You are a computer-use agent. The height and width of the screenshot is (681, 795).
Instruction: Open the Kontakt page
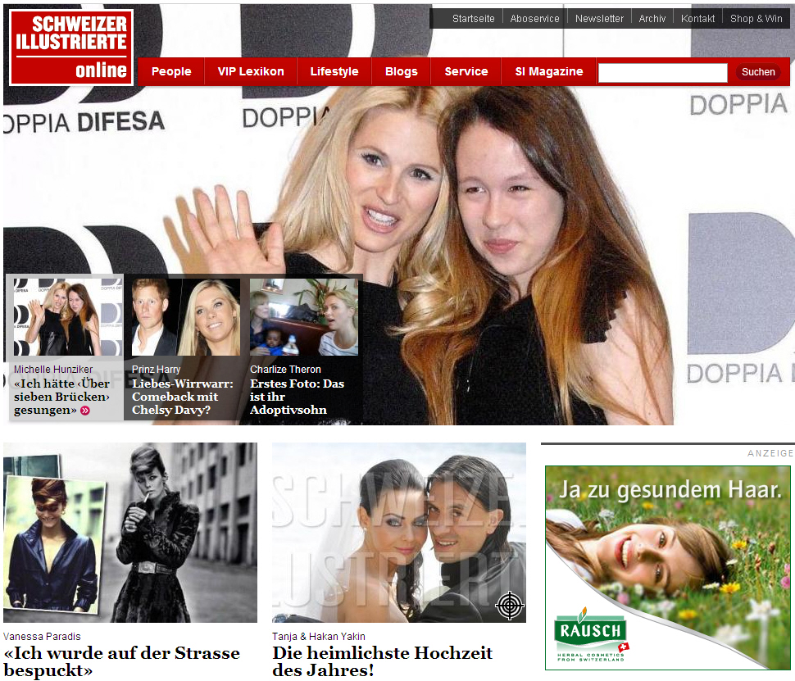[x=697, y=19]
